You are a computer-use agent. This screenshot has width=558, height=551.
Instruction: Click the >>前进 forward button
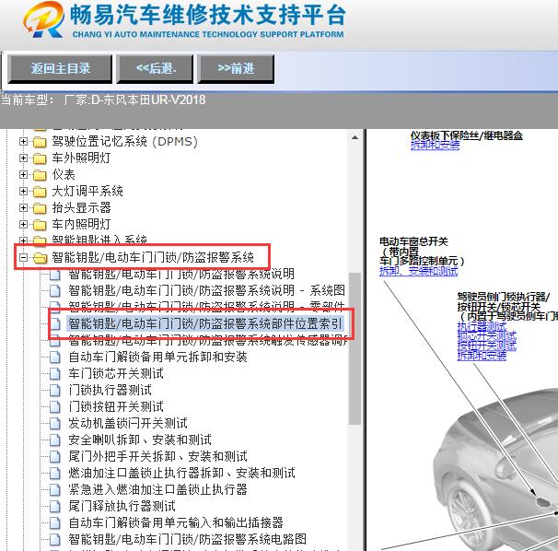236,69
